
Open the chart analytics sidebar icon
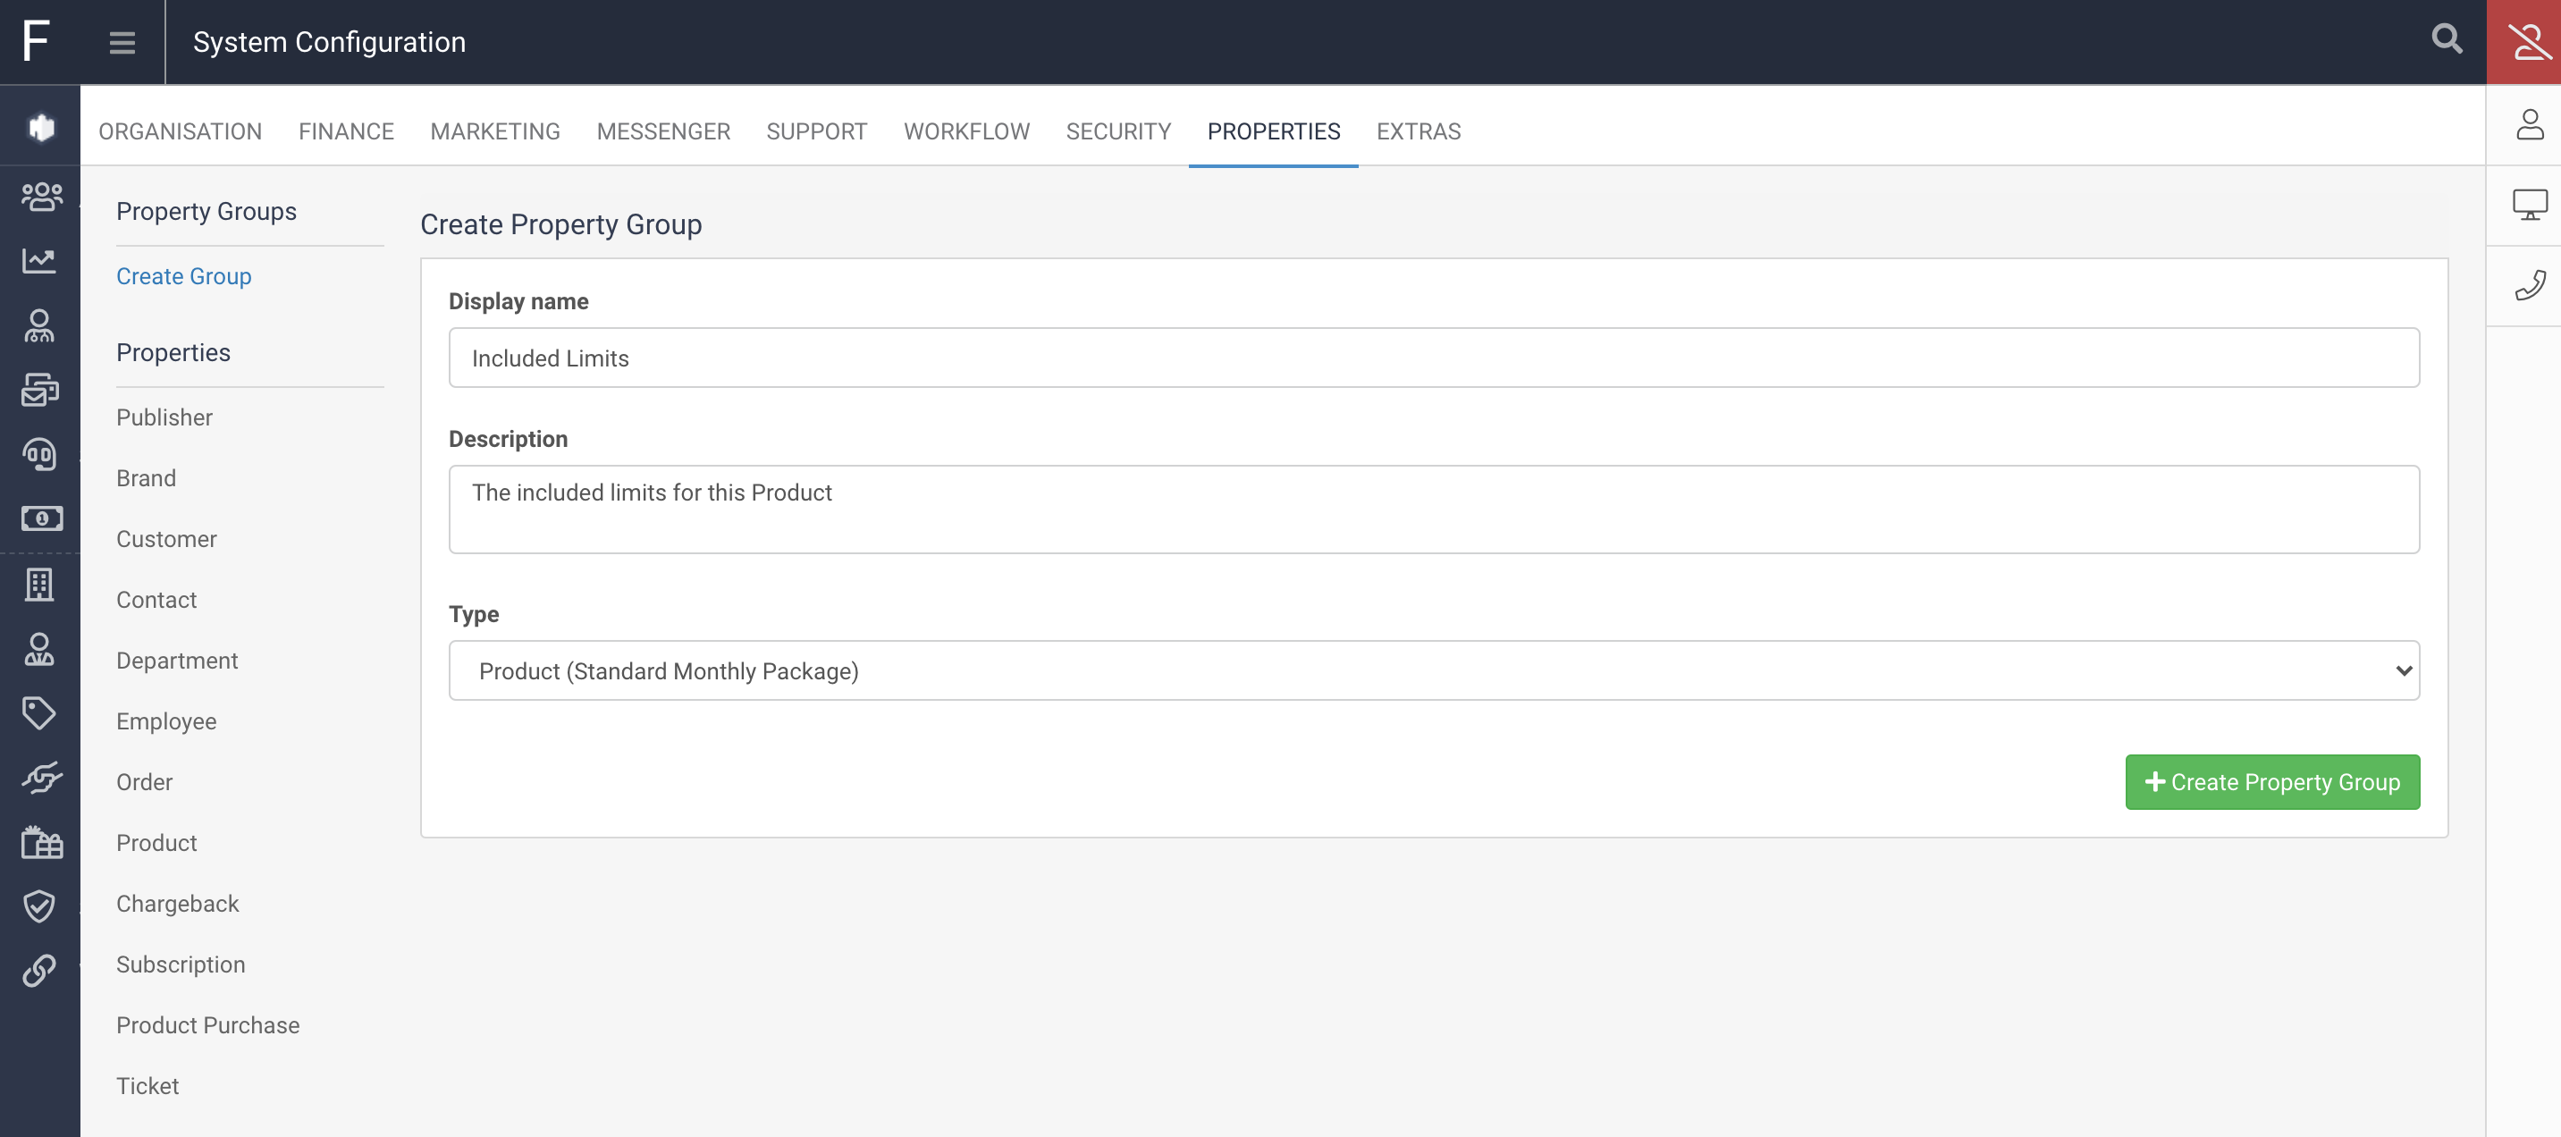tap(39, 260)
